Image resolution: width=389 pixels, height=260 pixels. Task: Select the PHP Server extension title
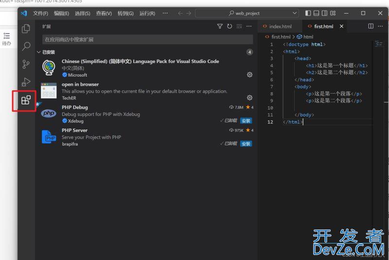pyautogui.click(x=74, y=130)
